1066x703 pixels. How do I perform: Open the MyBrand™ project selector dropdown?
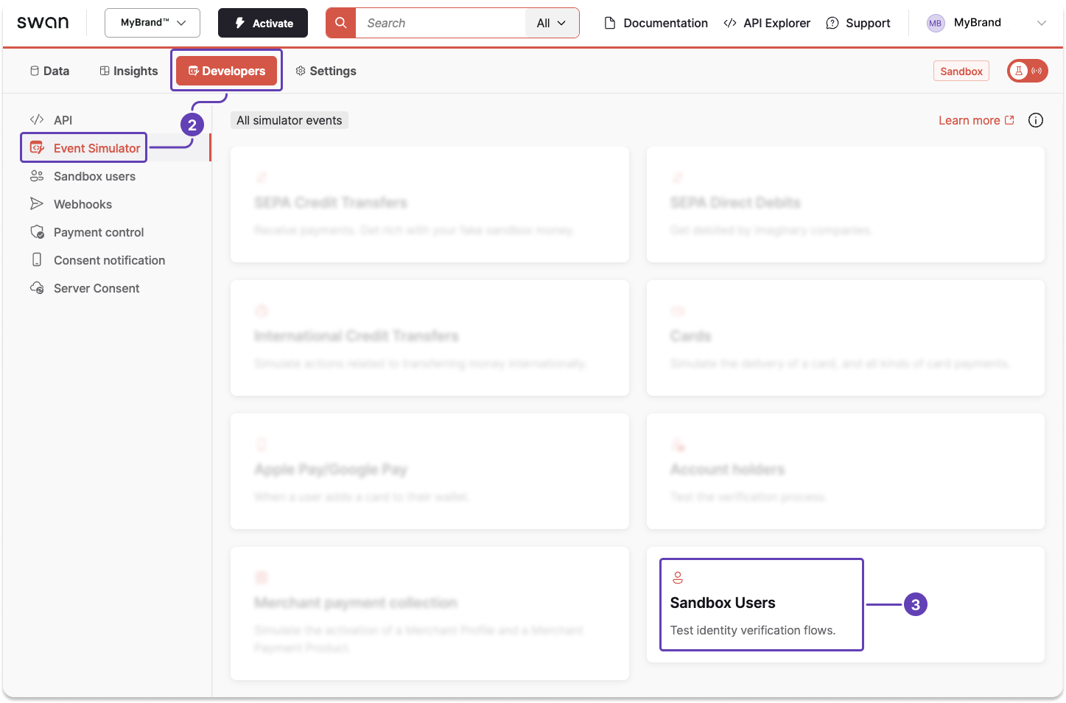tap(152, 23)
